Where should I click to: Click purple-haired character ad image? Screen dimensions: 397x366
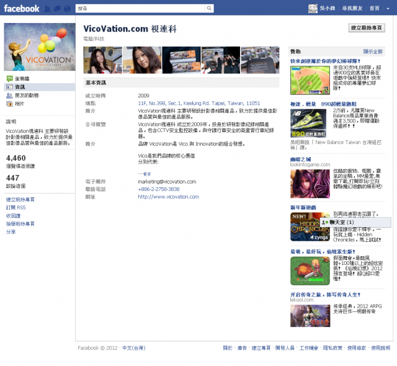(310, 184)
